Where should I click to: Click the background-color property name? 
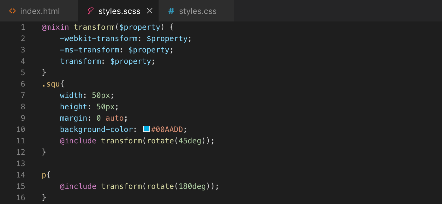(96, 129)
